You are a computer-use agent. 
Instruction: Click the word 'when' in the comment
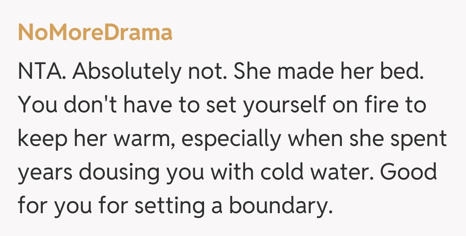[x=324, y=139]
